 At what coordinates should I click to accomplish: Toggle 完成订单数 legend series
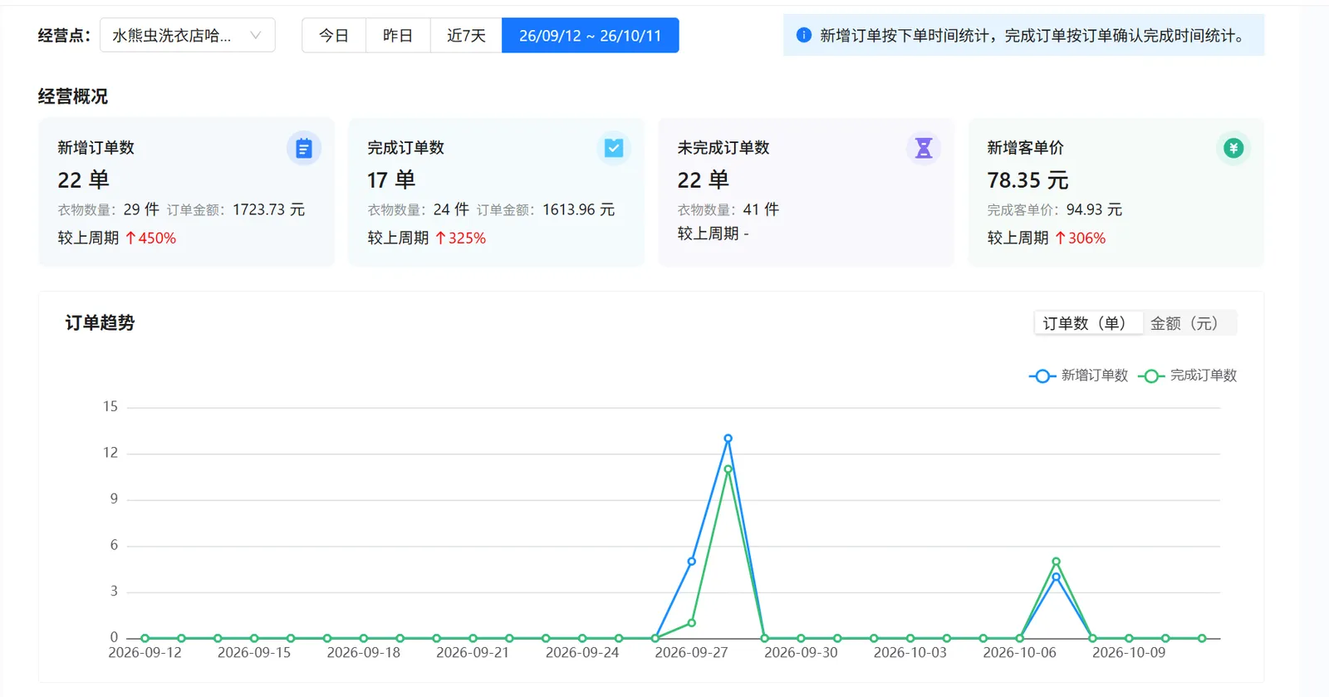click(x=1187, y=375)
